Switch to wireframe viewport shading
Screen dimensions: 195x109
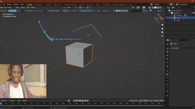point(153,8)
